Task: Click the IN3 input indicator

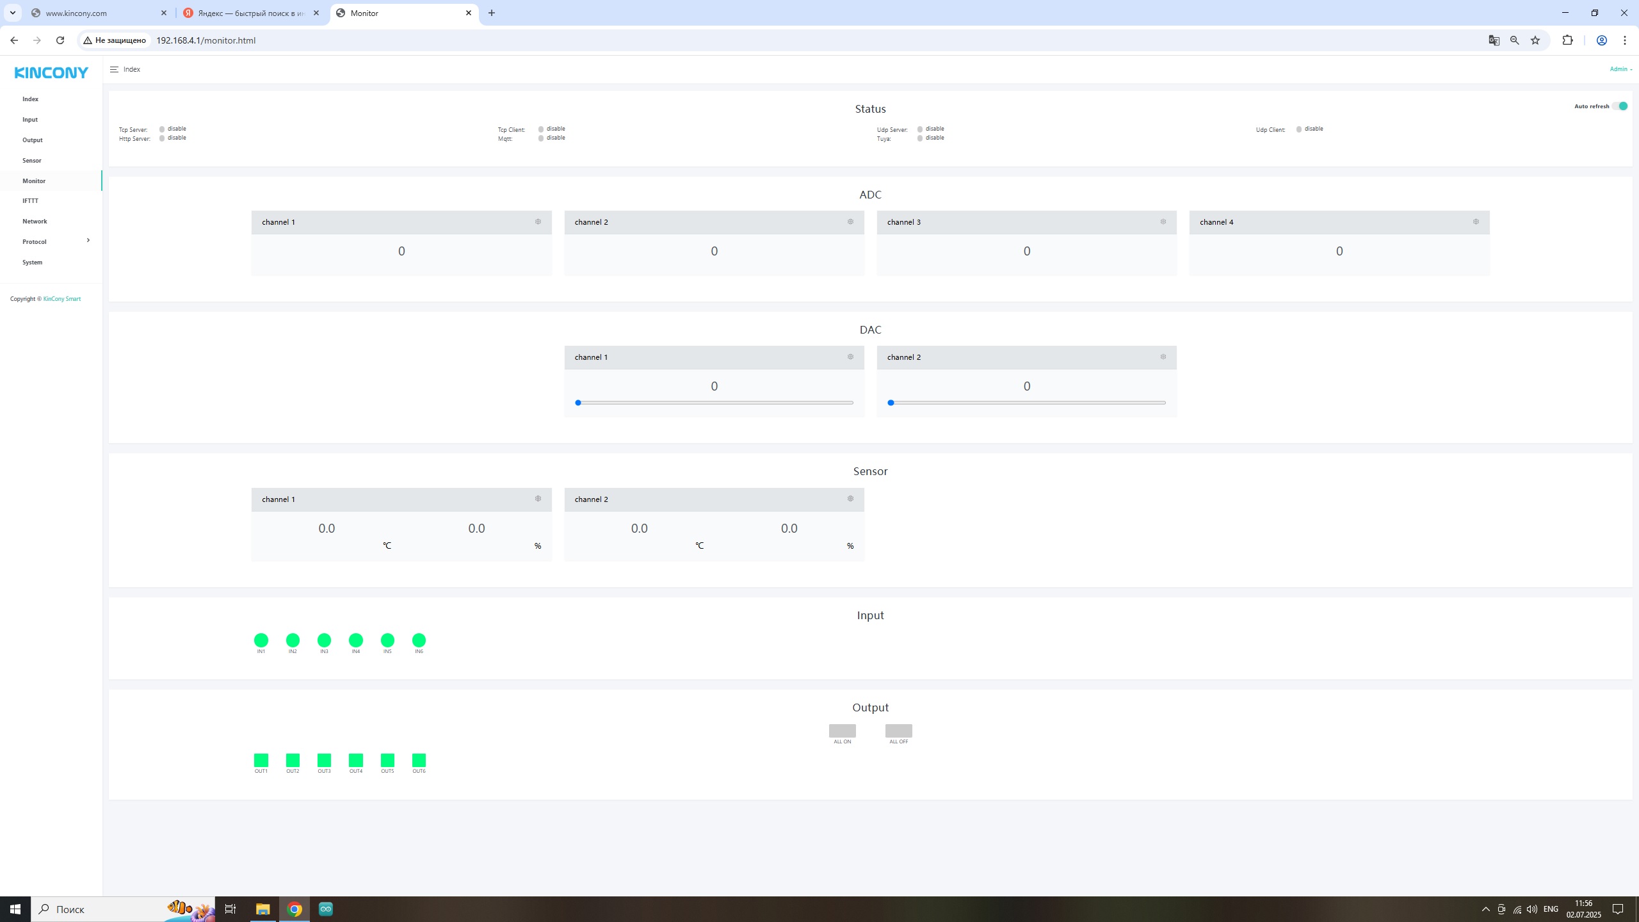Action: pyautogui.click(x=324, y=640)
